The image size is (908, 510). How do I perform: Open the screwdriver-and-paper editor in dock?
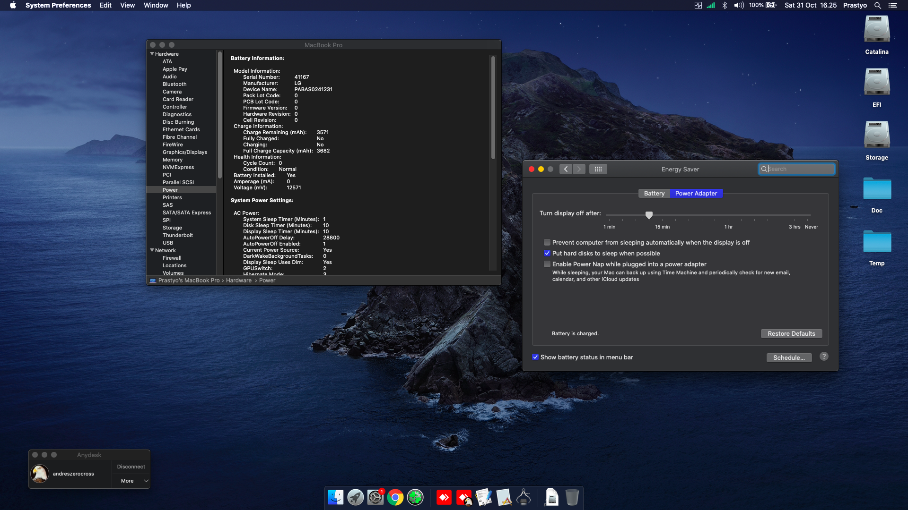pyautogui.click(x=484, y=497)
